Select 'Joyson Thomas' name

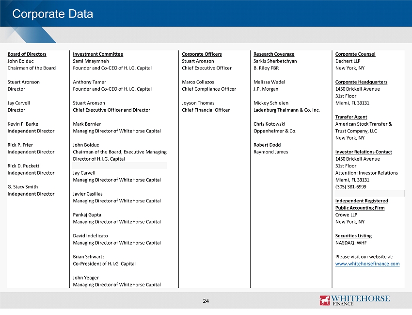[x=198, y=103]
